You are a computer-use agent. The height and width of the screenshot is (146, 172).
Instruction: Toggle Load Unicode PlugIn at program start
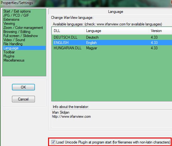tap(53, 142)
